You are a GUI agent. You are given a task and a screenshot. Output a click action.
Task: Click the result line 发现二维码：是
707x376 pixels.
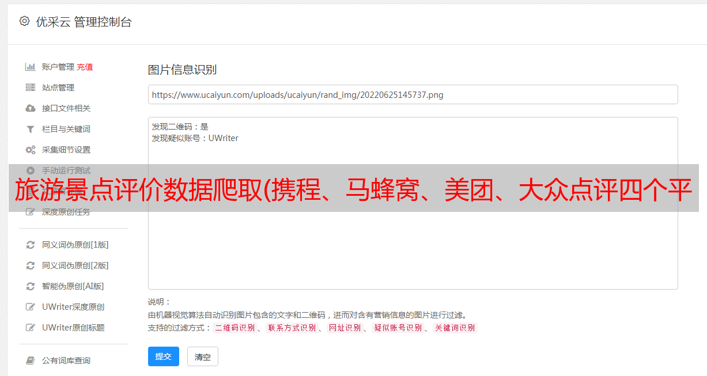(x=180, y=127)
